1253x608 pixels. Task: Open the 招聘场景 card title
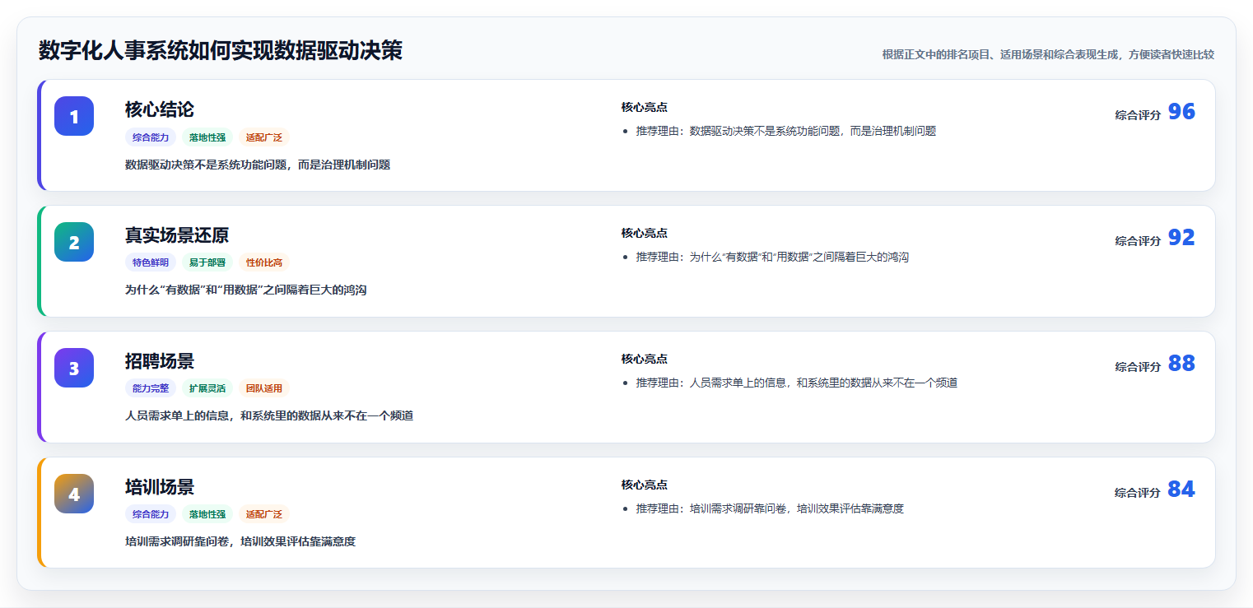(x=160, y=361)
